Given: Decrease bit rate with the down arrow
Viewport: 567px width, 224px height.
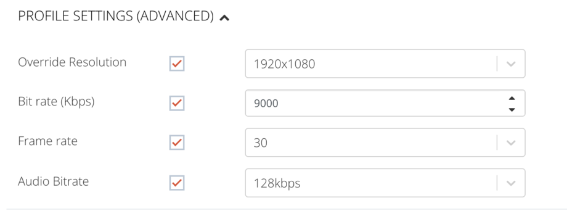Looking at the screenshot, I should pyautogui.click(x=512, y=109).
